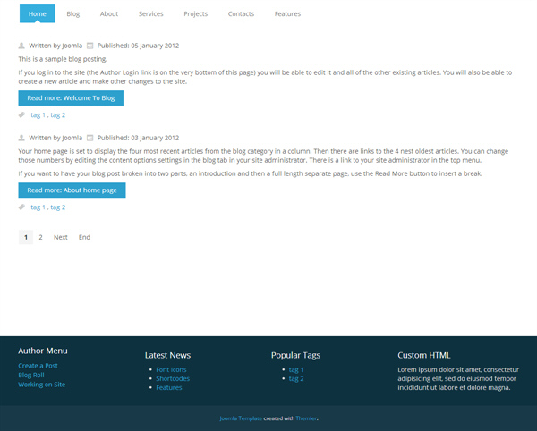Click the author icon on second post
The height and width of the screenshot is (431, 537).
(22, 138)
